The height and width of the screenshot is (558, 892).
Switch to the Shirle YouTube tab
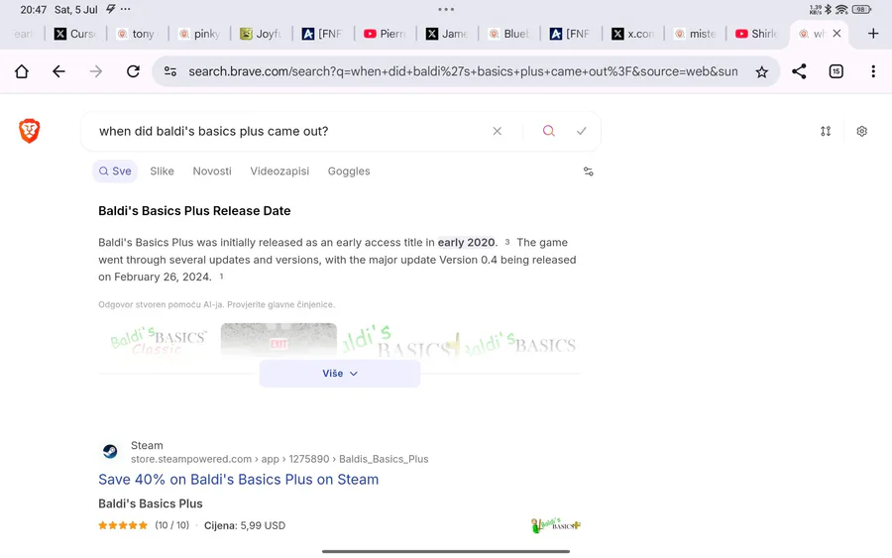757,34
